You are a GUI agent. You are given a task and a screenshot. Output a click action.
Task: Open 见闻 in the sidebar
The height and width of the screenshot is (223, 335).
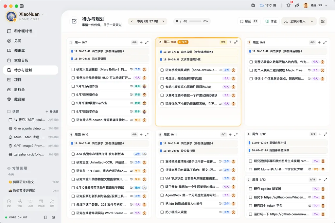tap(30, 41)
